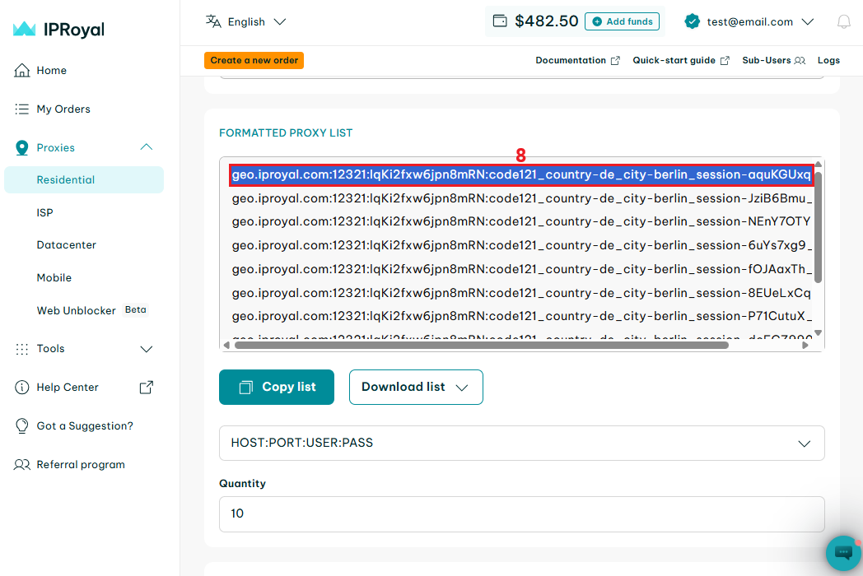This screenshot has width=863, height=576.
Task: Click the wallet balance icon
Action: (x=500, y=21)
